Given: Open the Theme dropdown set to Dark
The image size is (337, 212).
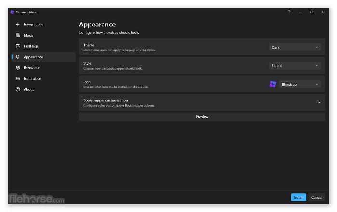Looking at the screenshot, I should pos(295,47).
